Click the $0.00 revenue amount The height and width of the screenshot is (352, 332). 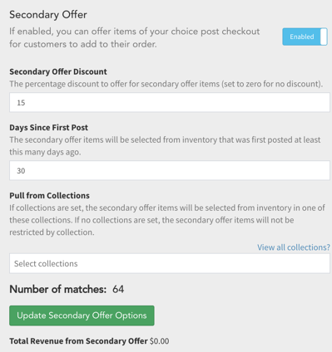[159, 341]
